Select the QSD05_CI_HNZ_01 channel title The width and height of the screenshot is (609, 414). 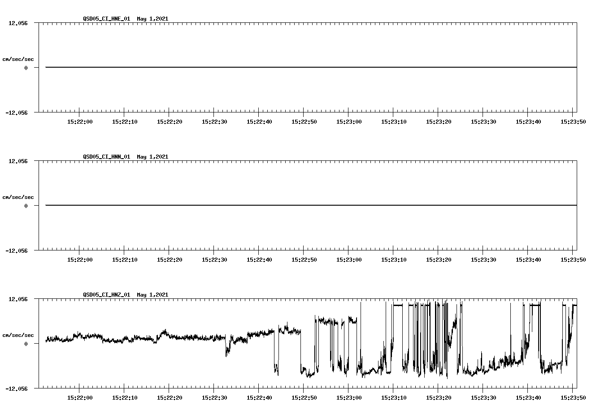tap(108, 295)
